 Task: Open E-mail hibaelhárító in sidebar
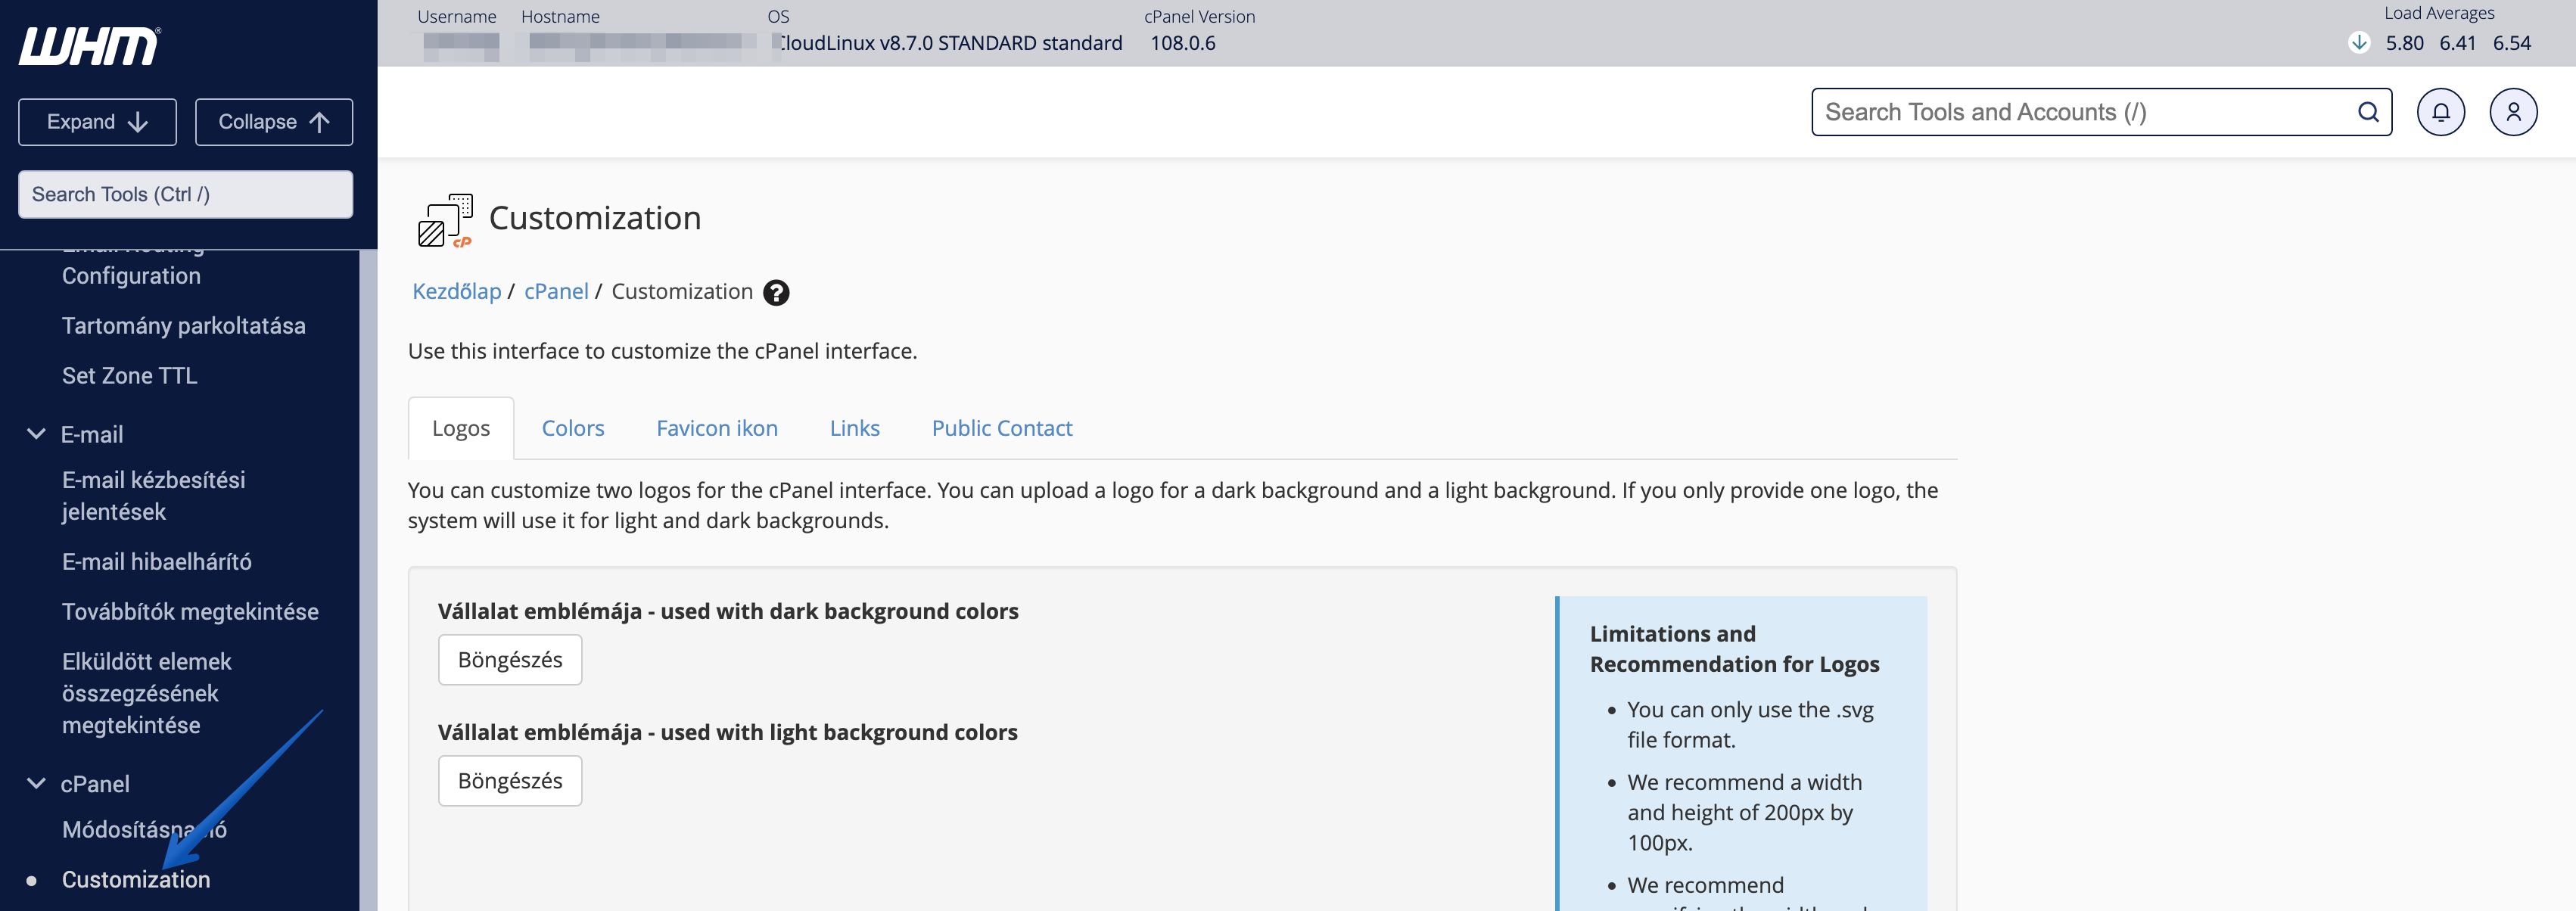pyautogui.click(x=157, y=562)
